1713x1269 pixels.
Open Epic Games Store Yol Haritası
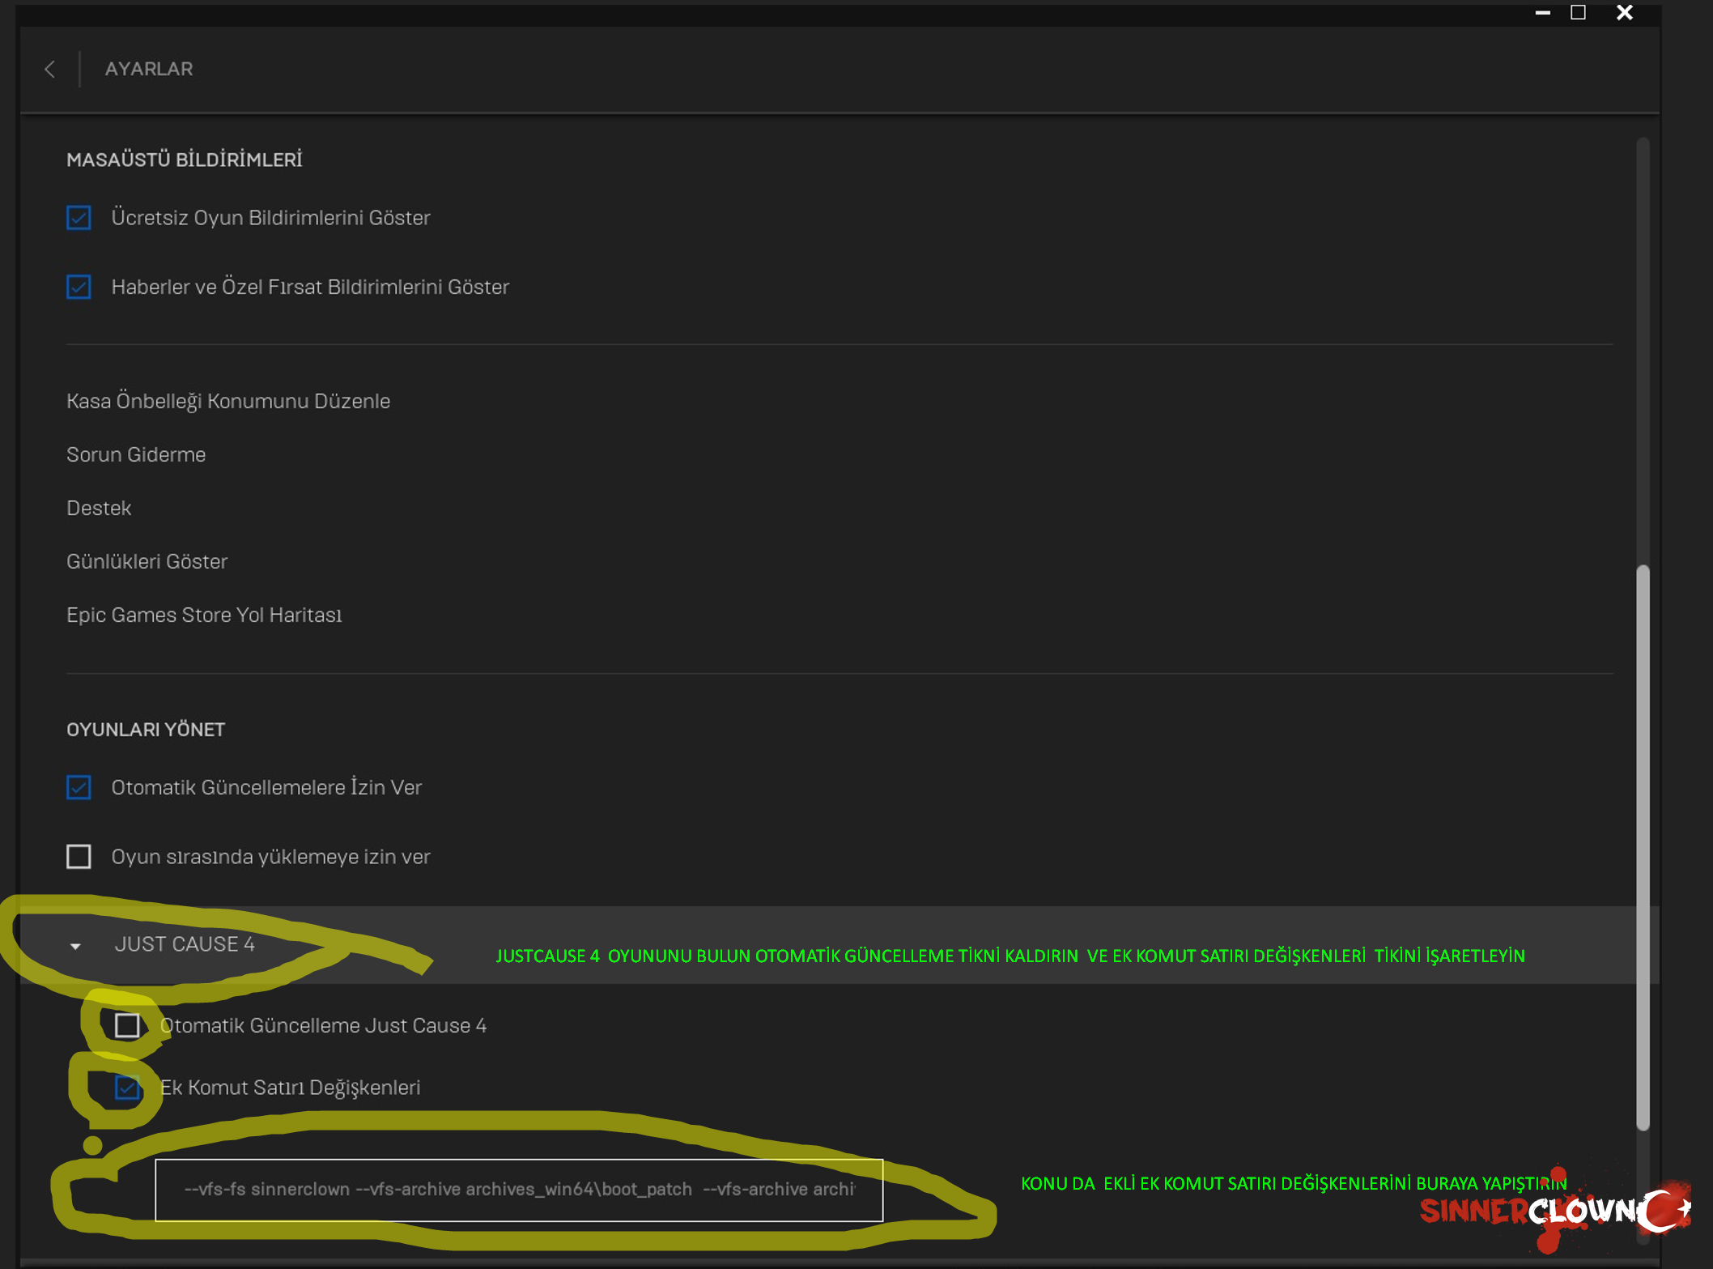click(204, 615)
